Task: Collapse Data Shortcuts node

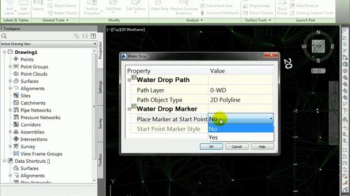Action: [4, 161]
